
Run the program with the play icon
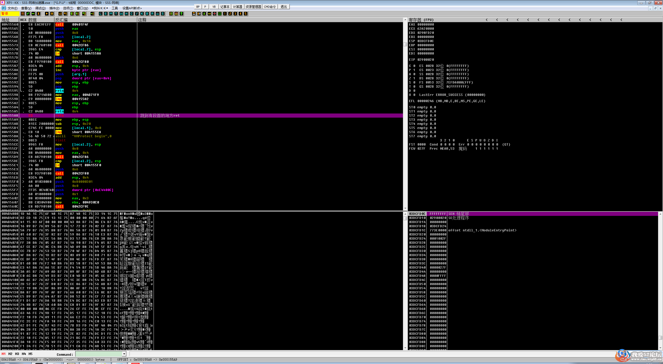click(x=47, y=14)
